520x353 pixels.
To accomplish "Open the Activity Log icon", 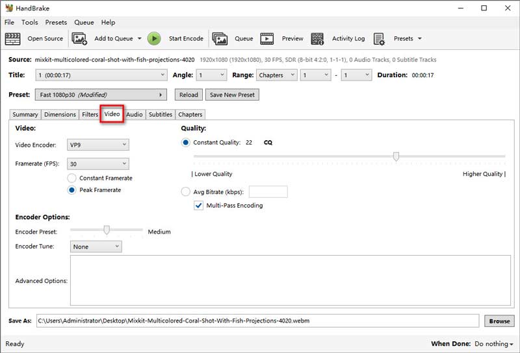I will 317,39.
